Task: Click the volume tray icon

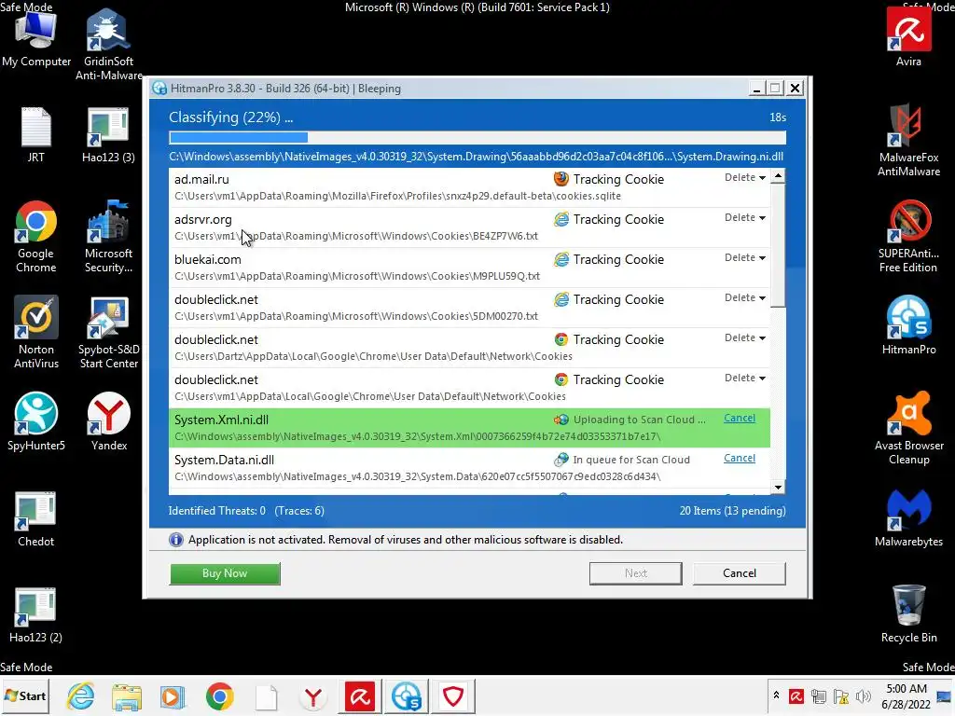Action: pyautogui.click(x=863, y=695)
